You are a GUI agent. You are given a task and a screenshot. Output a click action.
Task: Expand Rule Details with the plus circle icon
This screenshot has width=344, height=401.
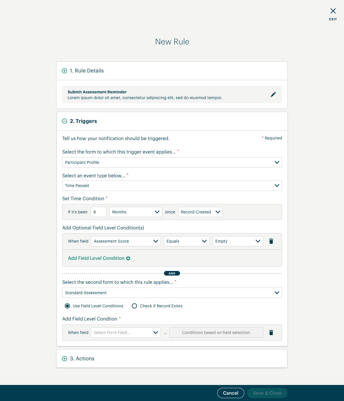point(64,71)
